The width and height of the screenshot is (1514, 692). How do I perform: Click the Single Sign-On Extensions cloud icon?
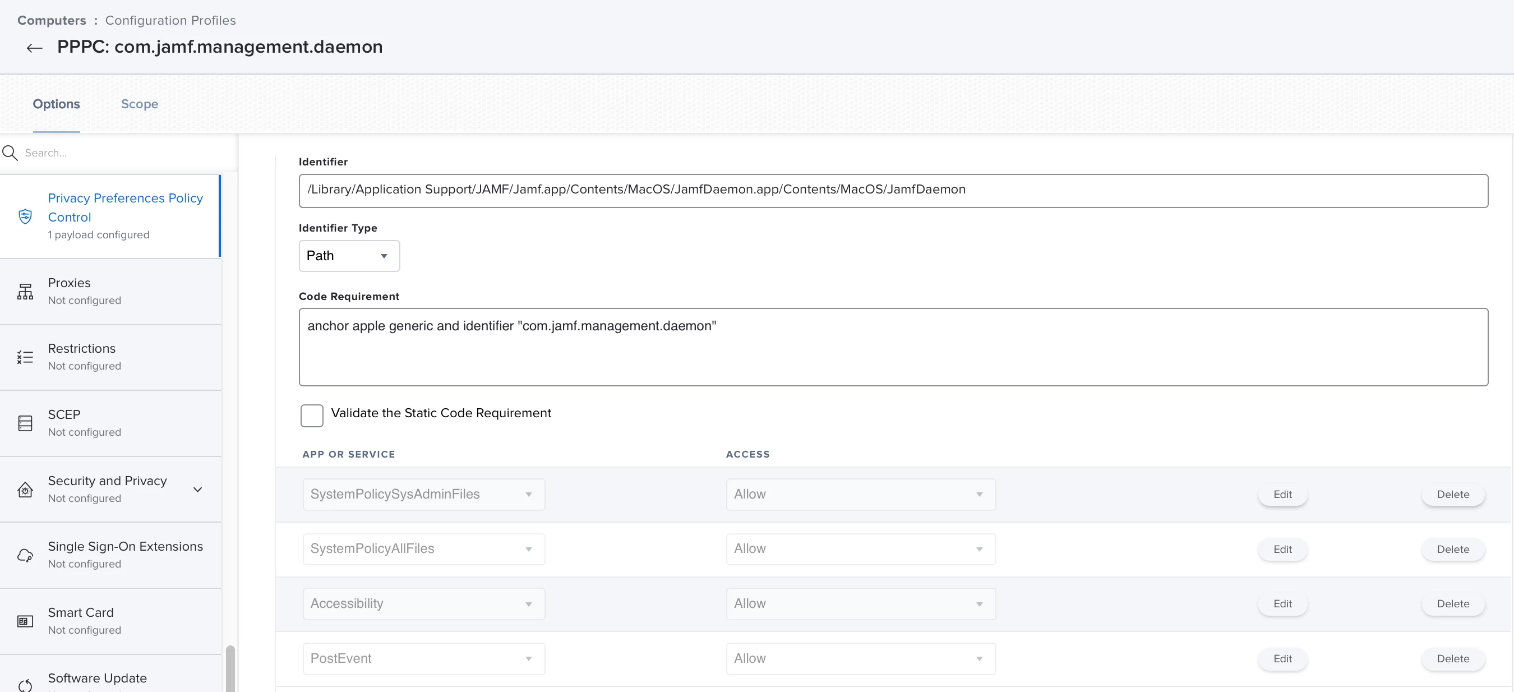pyautogui.click(x=25, y=555)
